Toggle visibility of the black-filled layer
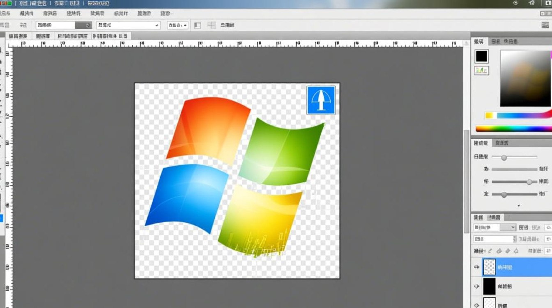552x308 pixels. coord(476,287)
